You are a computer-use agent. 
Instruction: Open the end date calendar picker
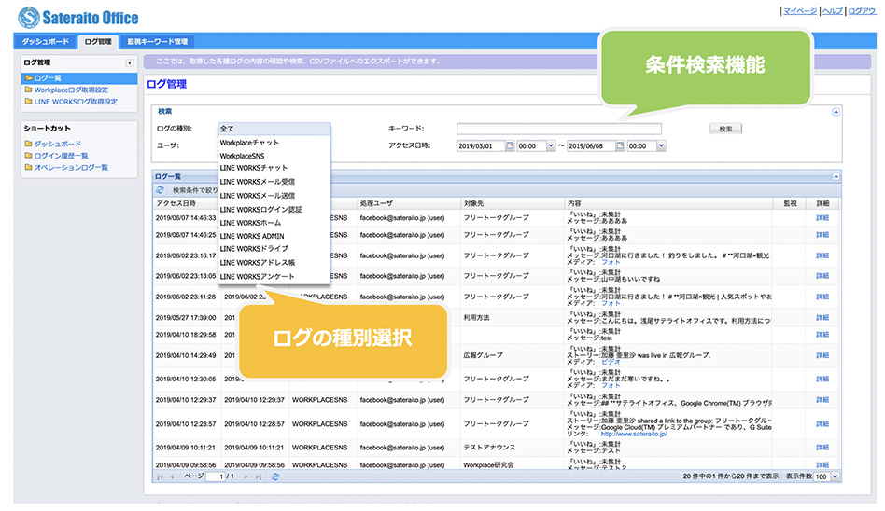620,145
